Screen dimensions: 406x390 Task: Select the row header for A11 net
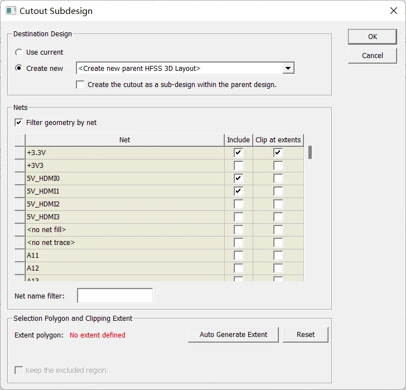tap(20, 256)
